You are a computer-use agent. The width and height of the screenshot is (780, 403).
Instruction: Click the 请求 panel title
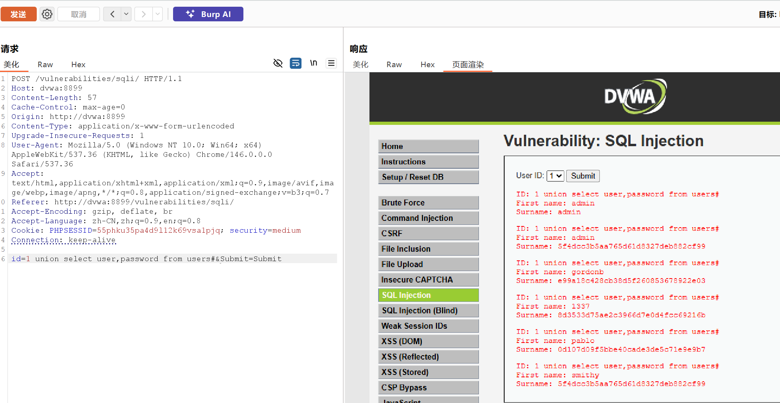click(9, 49)
